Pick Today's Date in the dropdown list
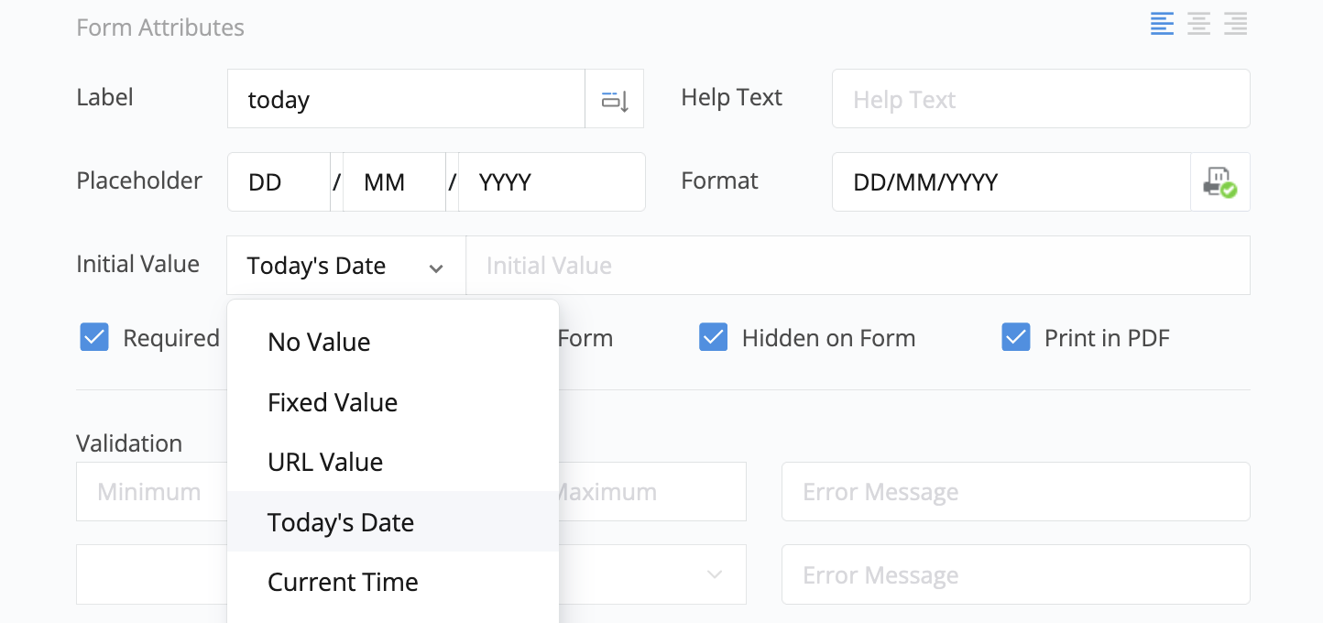The width and height of the screenshot is (1323, 623). click(x=341, y=522)
